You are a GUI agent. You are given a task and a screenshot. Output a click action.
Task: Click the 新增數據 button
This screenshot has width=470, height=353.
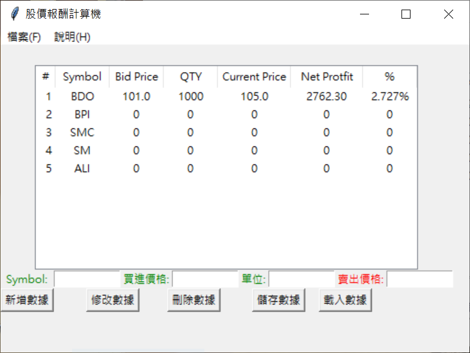pos(27,300)
